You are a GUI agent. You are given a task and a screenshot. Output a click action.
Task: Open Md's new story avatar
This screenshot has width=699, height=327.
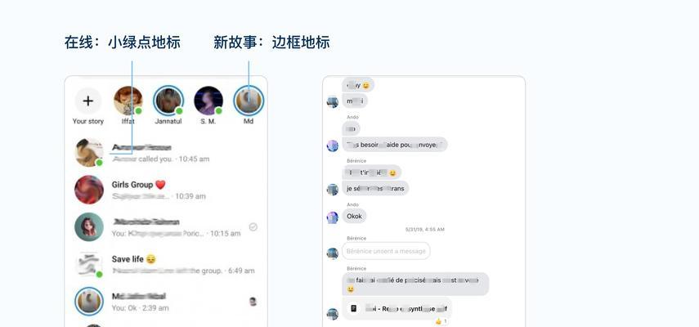click(249, 101)
